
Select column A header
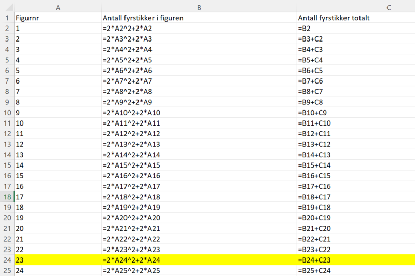click(x=58, y=8)
